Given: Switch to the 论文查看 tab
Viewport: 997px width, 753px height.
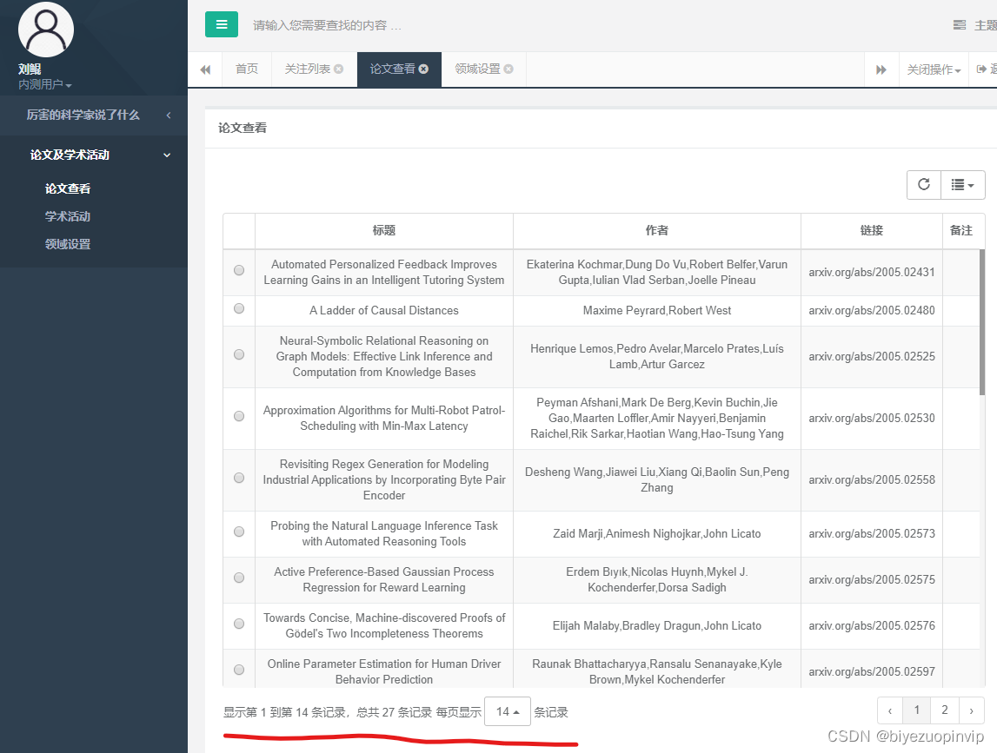Looking at the screenshot, I should click(x=392, y=69).
